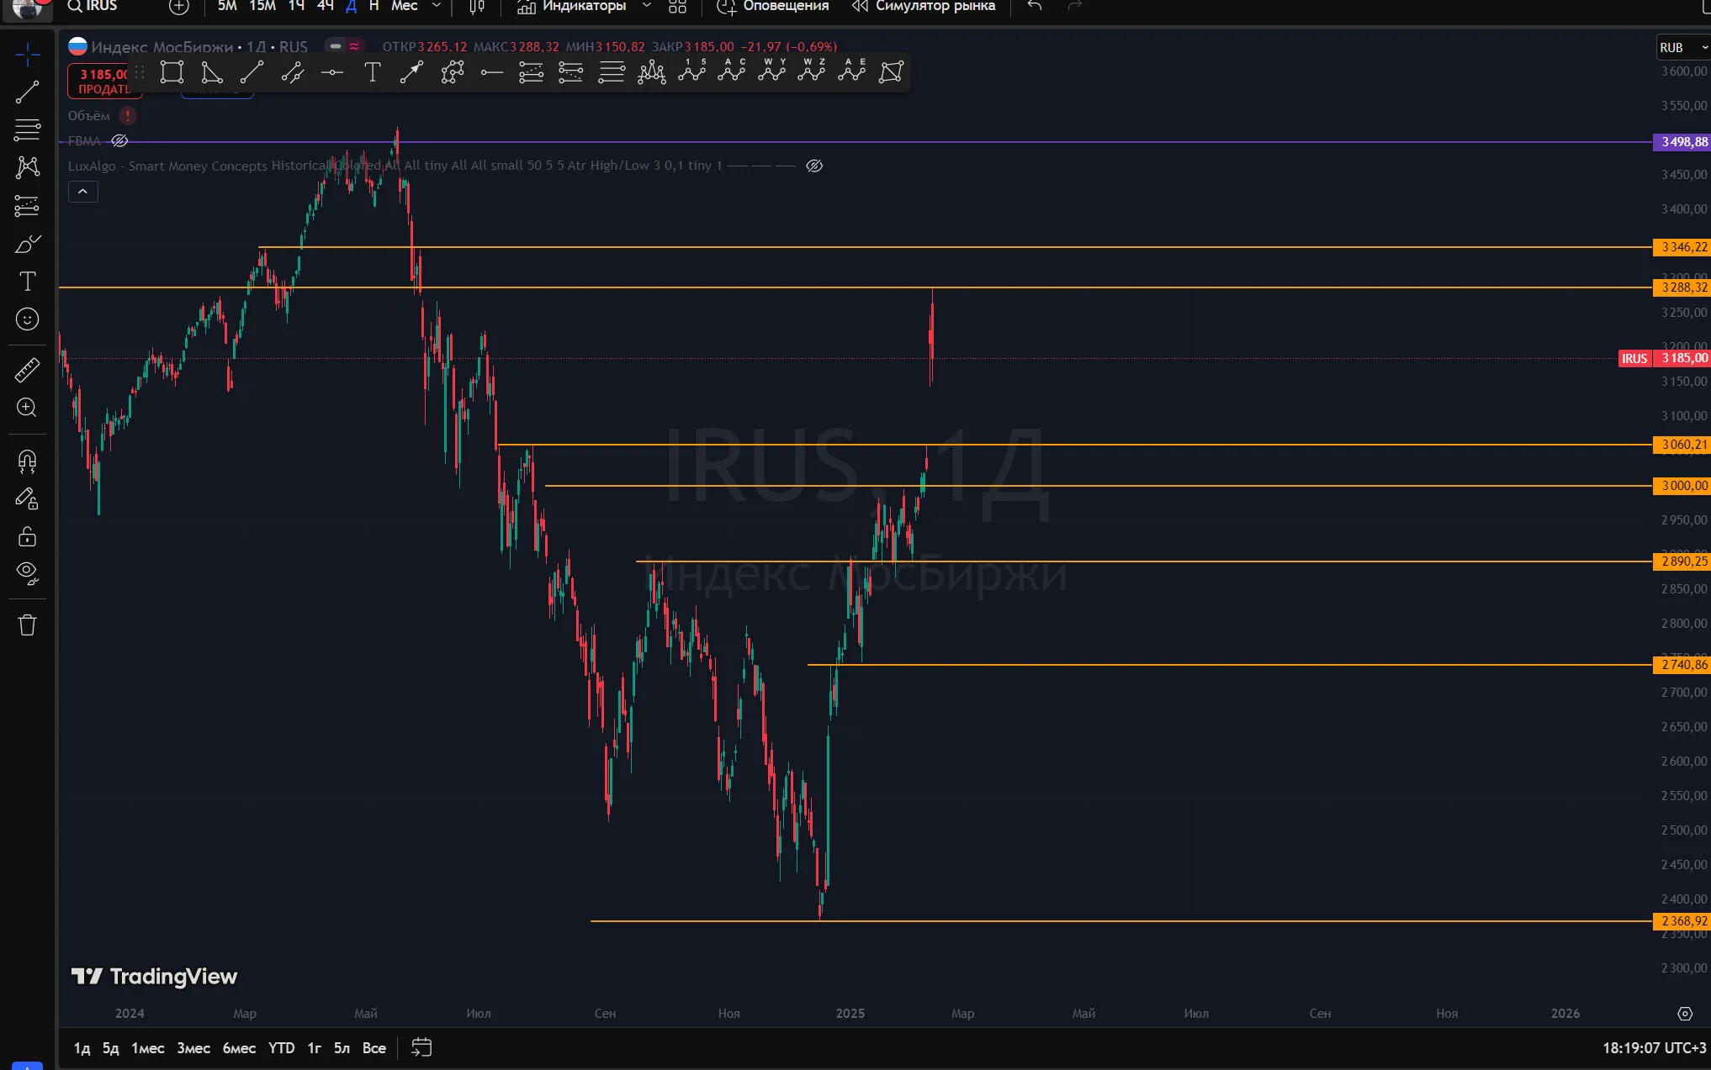Switch to Мес monthly timeframe
Image resolution: width=1711 pixels, height=1070 pixels.
404,6
